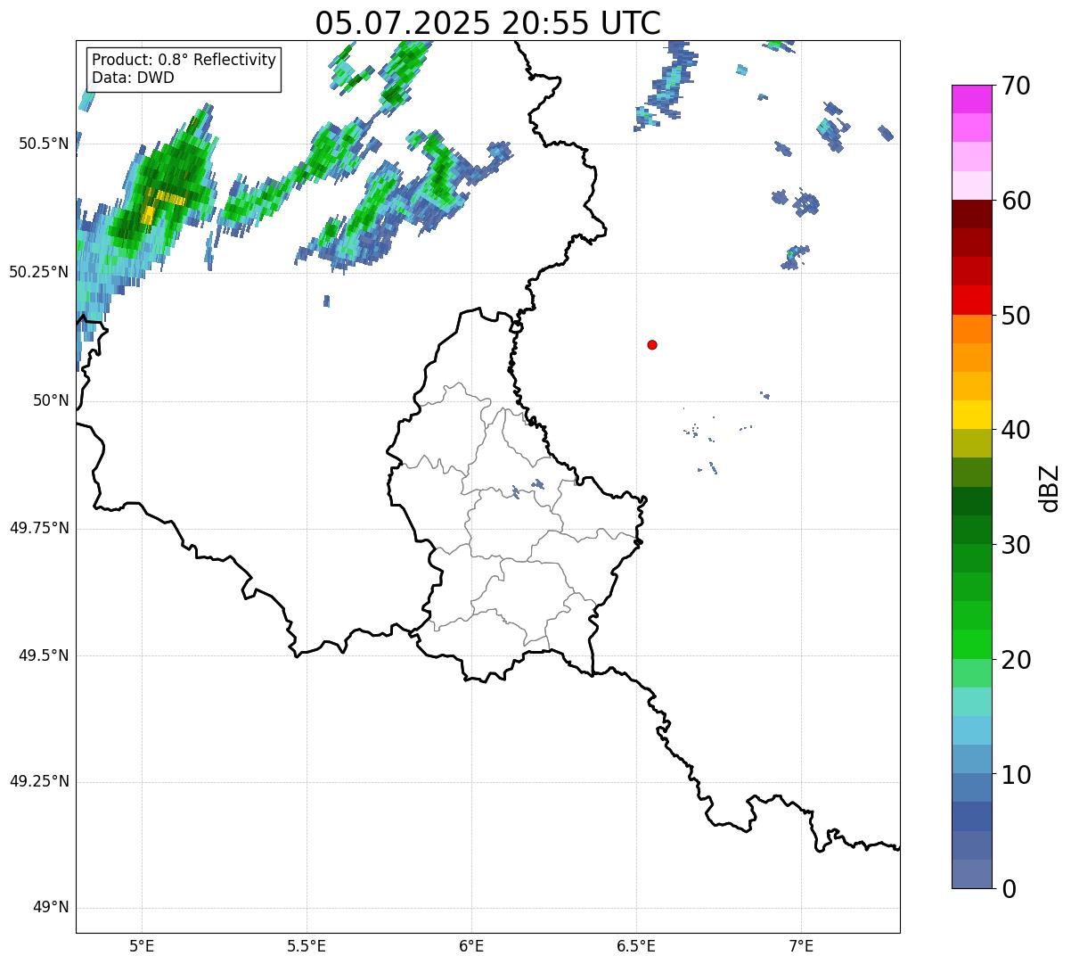Click the turquoise colorbar segment below 20
This screenshot has height=964, width=1071.
tap(972, 702)
